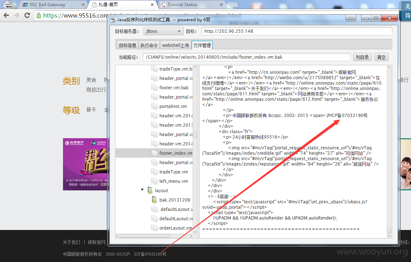Select tradeType.vm file in tree
411x262 pixels.
pos(173,172)
